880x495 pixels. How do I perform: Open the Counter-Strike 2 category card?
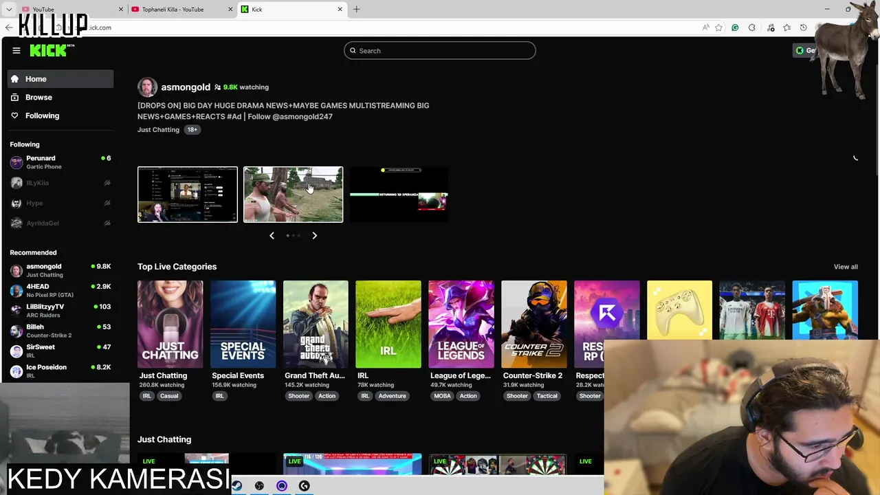533,324
